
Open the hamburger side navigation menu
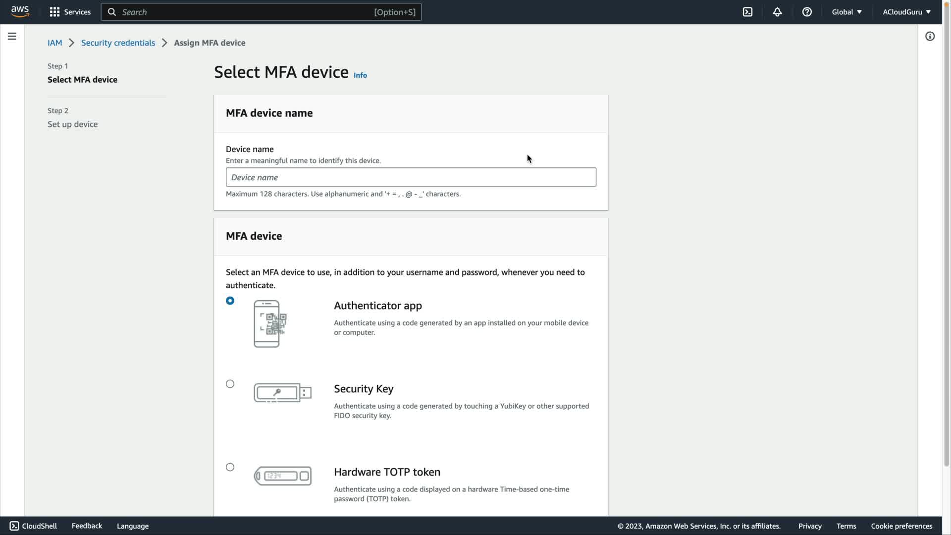pos(12,36)
